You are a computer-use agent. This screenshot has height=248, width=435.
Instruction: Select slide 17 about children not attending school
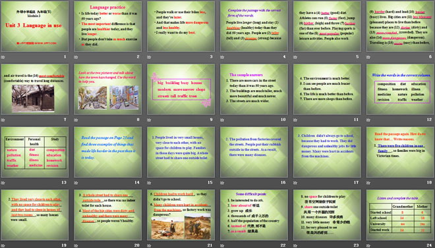coord(327,152)
